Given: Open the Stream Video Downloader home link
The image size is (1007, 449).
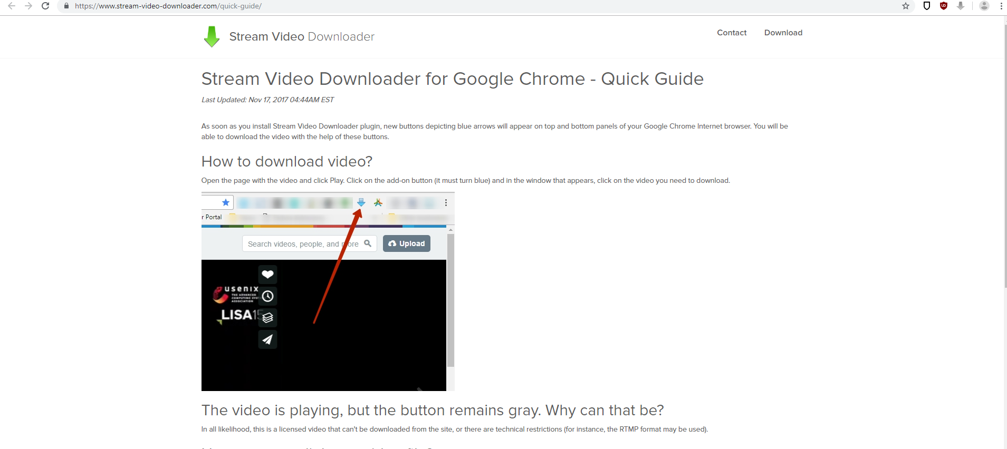Looking at the screenshot, I should (x=302, y=36).
